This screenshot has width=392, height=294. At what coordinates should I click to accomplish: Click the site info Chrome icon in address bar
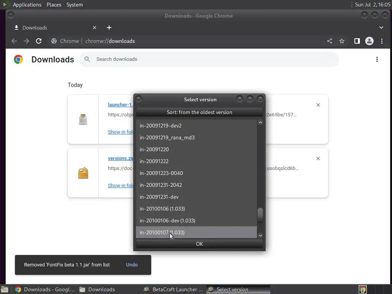(x=54, y=41)
